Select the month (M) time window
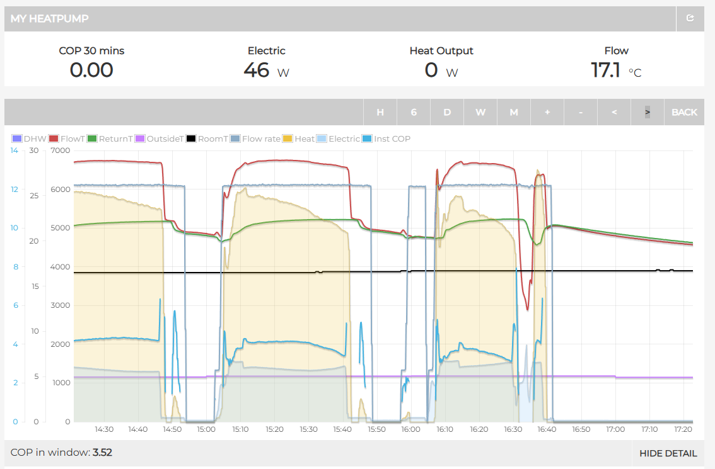The height and width of the screenshot is (469, 715). [514, 112]
